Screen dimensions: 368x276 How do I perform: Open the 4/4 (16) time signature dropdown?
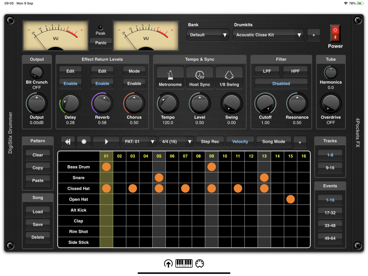click(176, 142)
